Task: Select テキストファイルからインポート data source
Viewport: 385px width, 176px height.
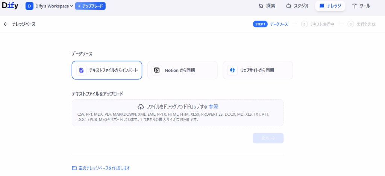Action: tap(107, 70)
